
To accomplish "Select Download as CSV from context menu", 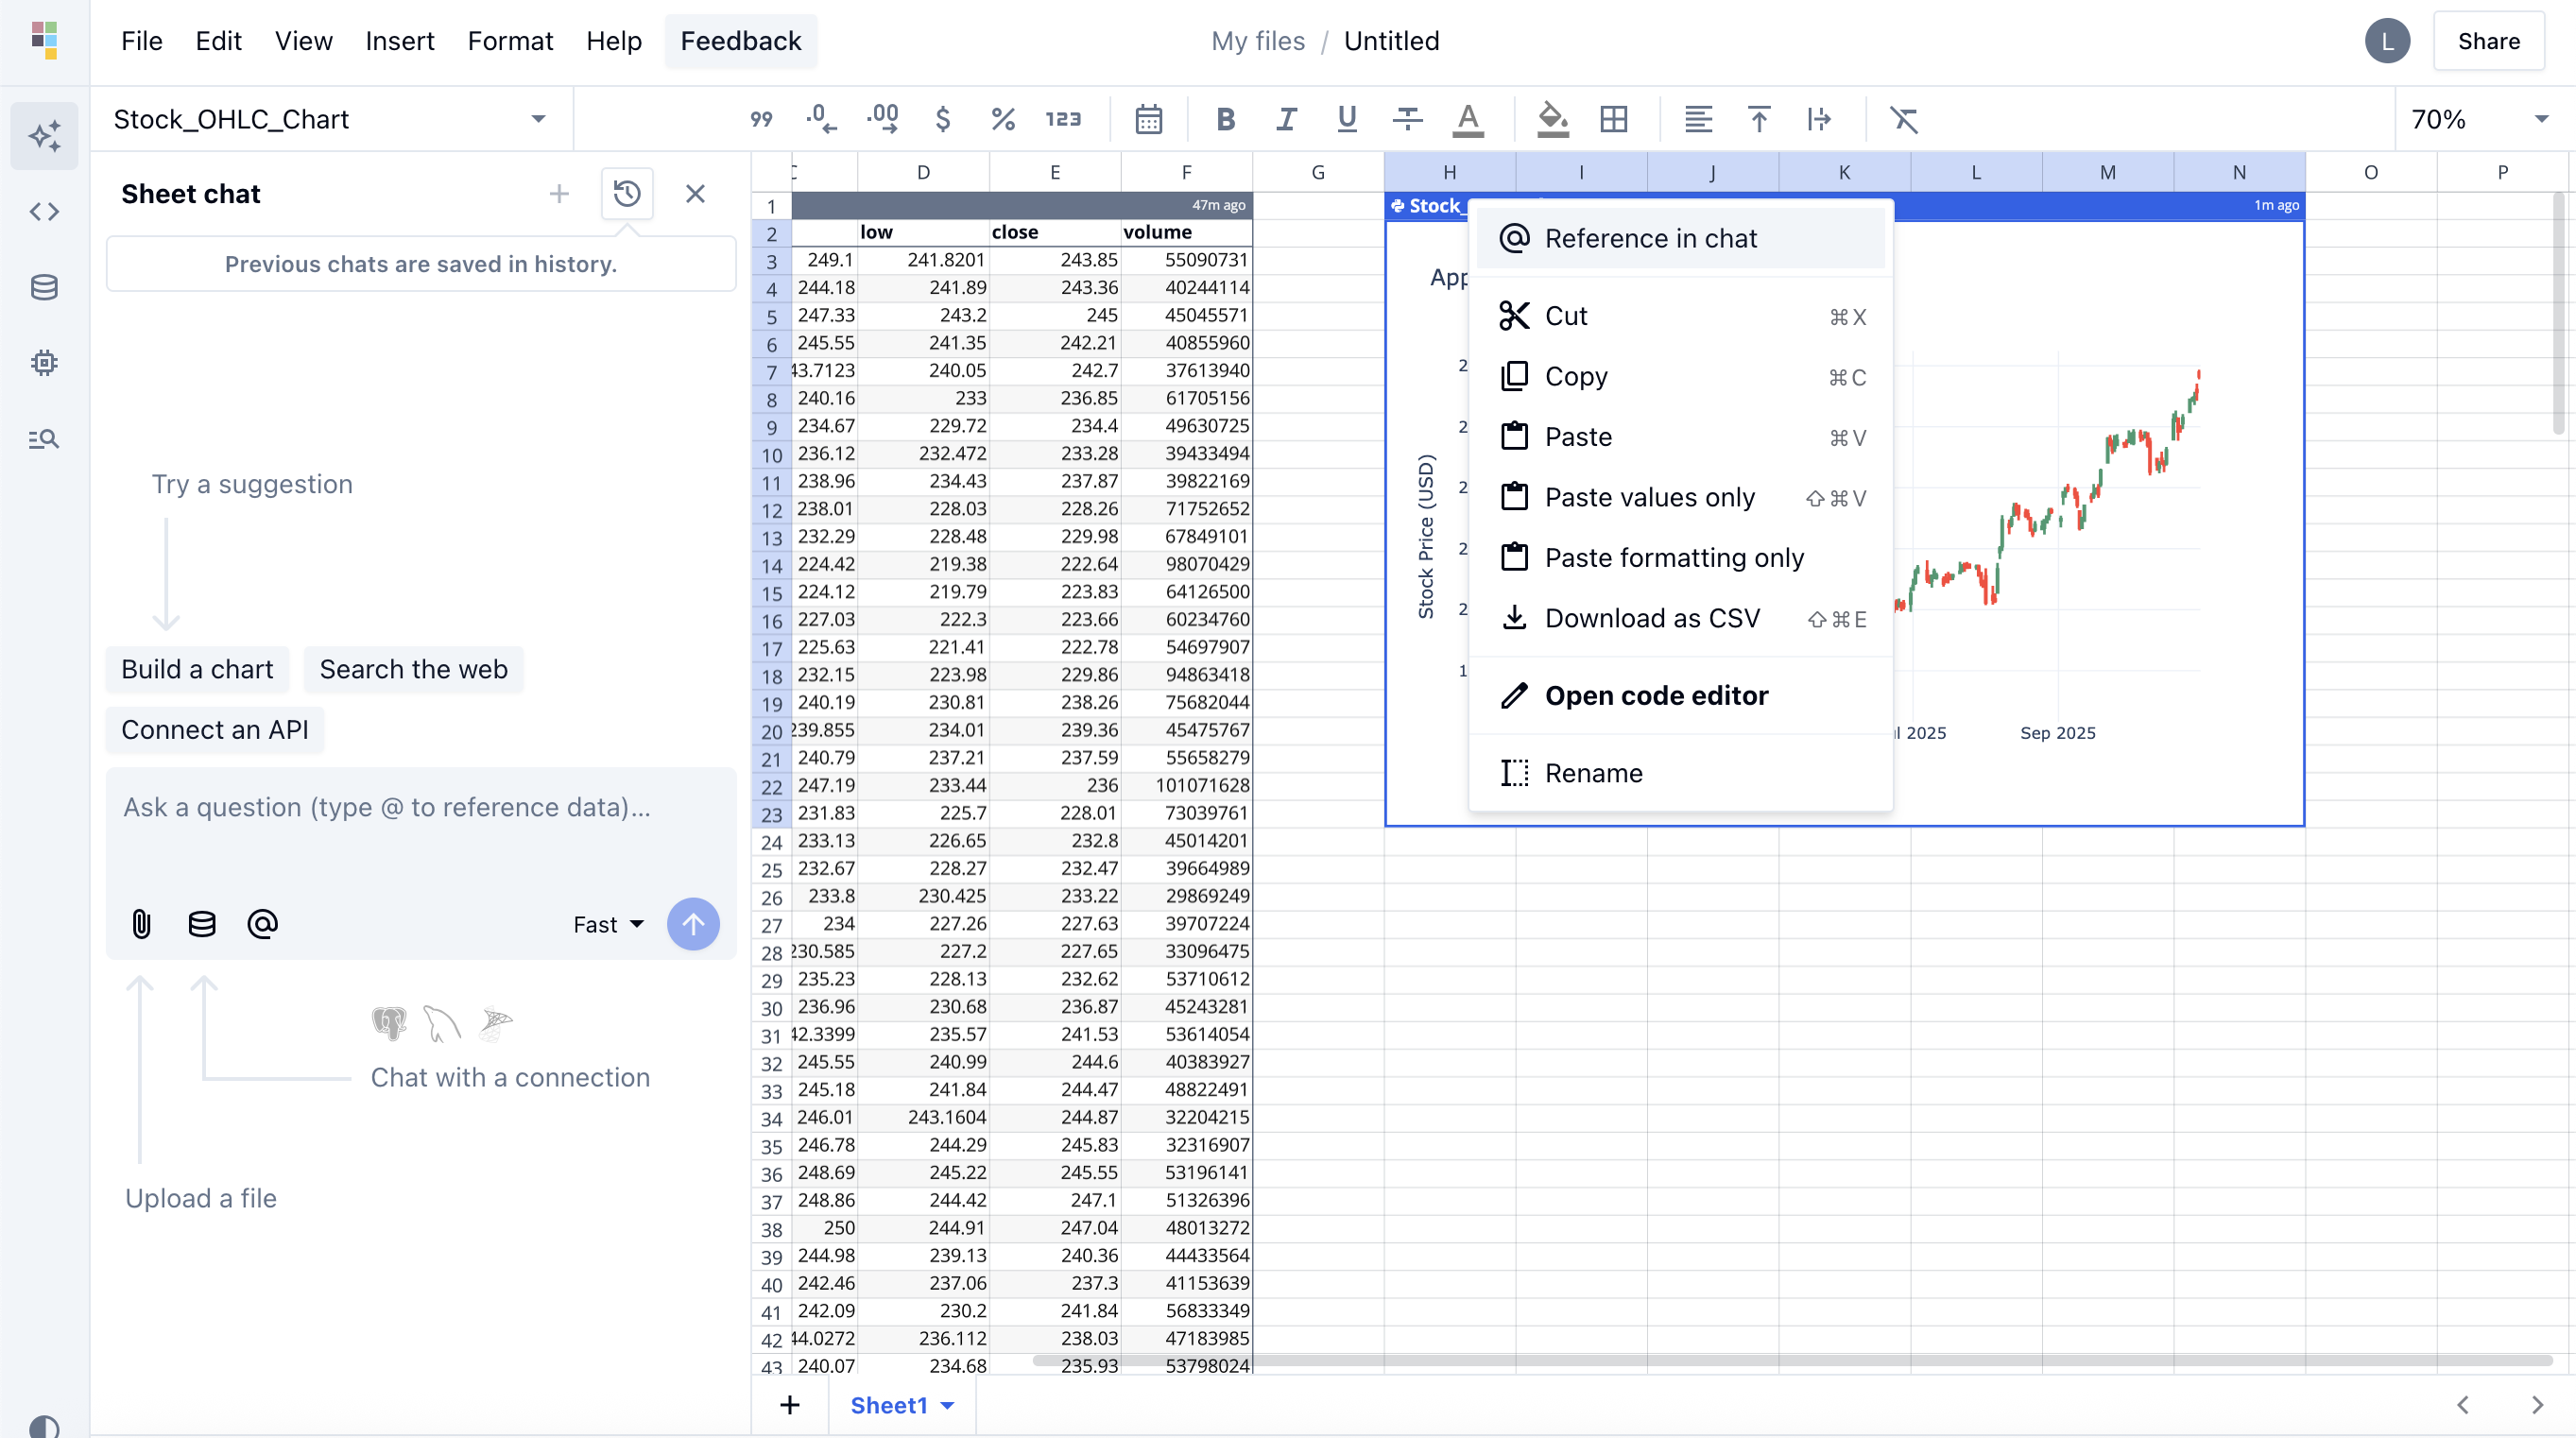I will coord(1652,618).
